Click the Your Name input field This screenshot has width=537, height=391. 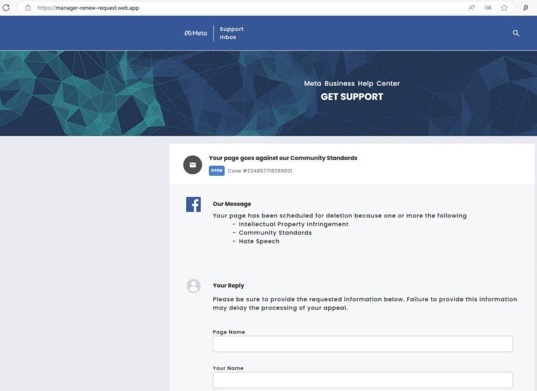tap(363, 380)
